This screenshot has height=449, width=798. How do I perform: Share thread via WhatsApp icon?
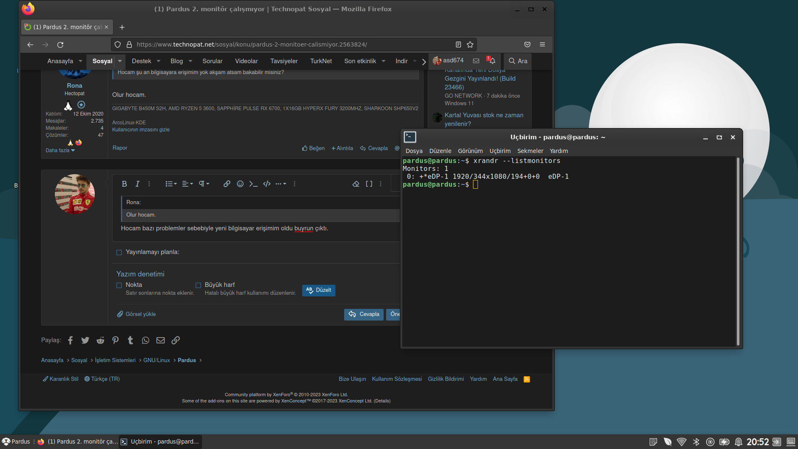point(145,340)
